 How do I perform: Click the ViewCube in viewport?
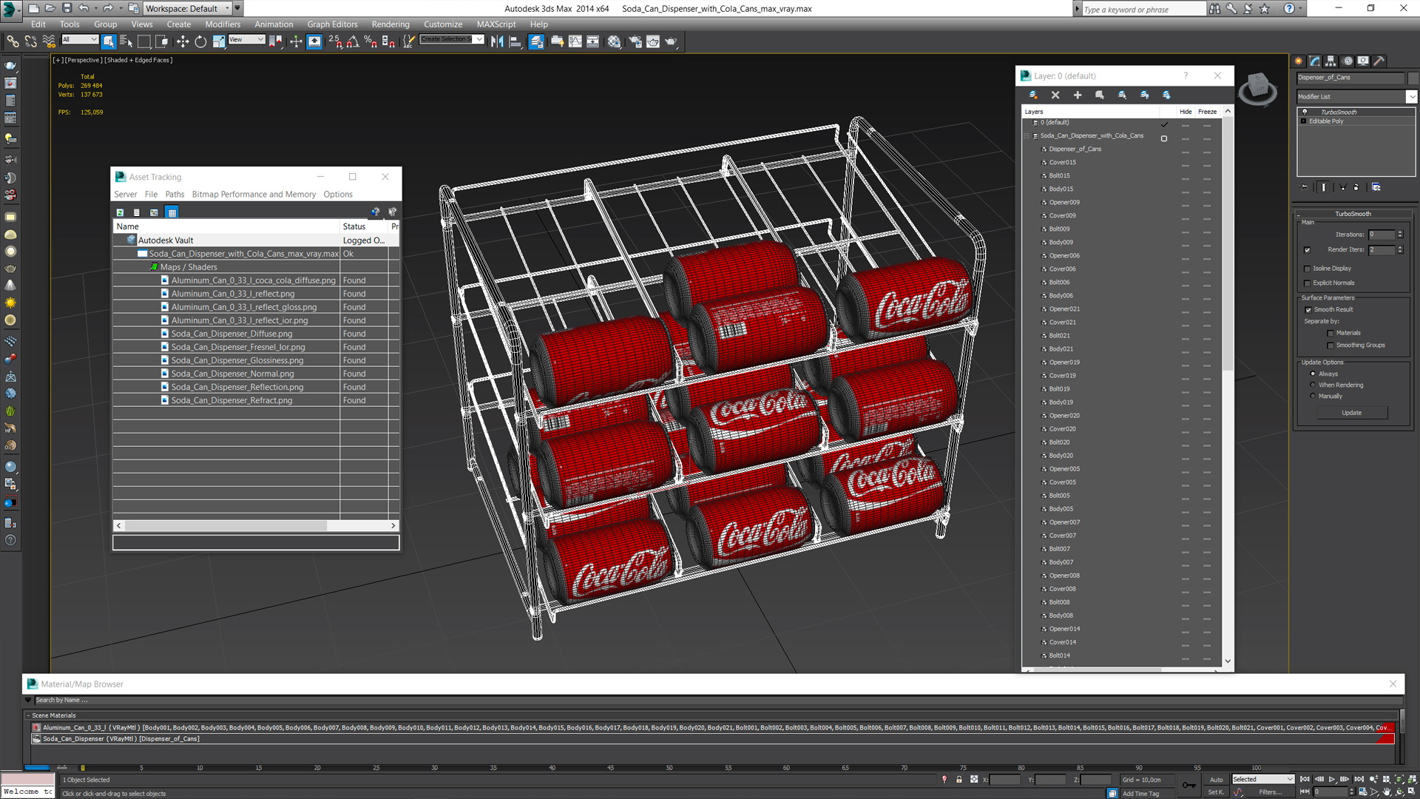1257,88
